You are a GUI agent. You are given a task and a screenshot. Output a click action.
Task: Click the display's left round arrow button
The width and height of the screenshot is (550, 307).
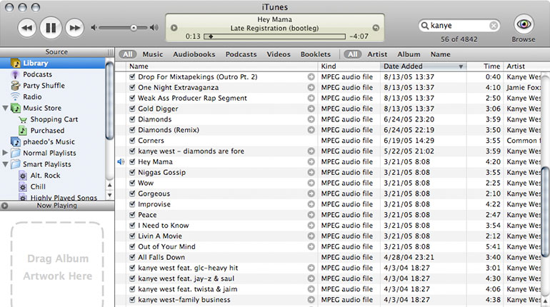174,28
